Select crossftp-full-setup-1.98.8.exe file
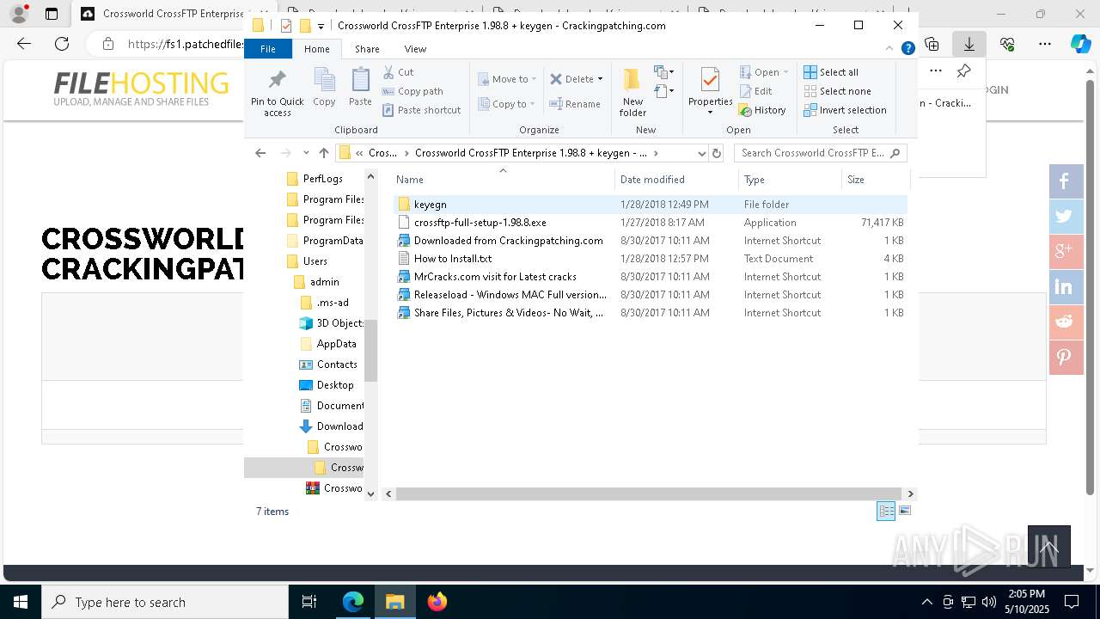This screenshot has width=1100, height=619. [x=650, y=223]
